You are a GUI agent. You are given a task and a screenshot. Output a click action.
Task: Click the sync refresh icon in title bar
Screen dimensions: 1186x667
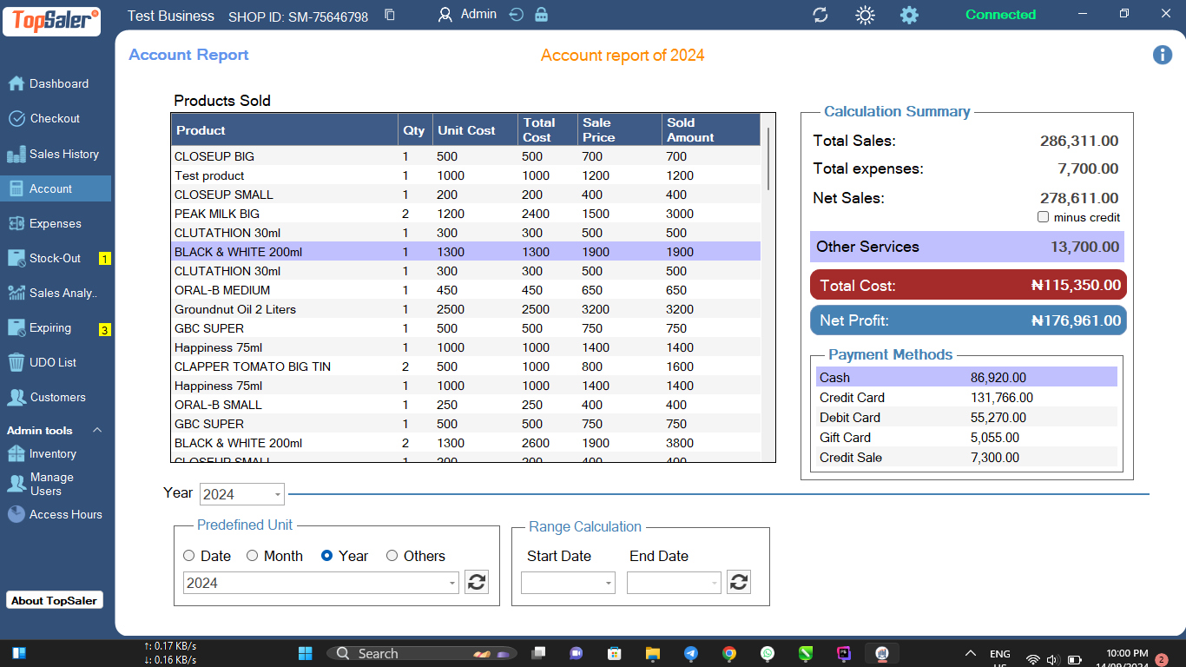coord(820,15)
